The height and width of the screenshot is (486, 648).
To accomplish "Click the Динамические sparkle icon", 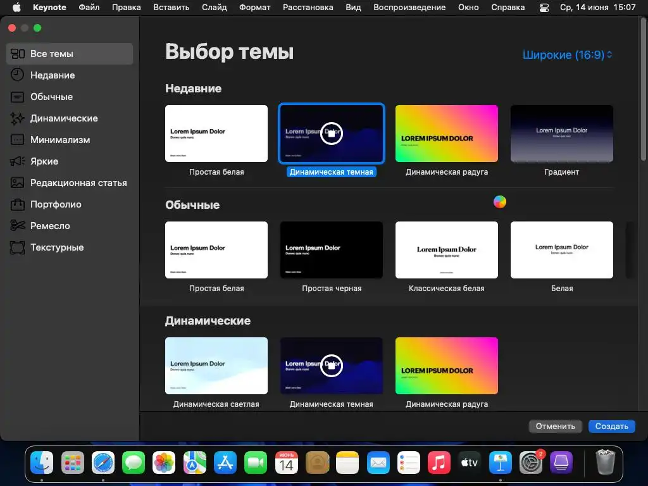I will [x=17, y=118].
